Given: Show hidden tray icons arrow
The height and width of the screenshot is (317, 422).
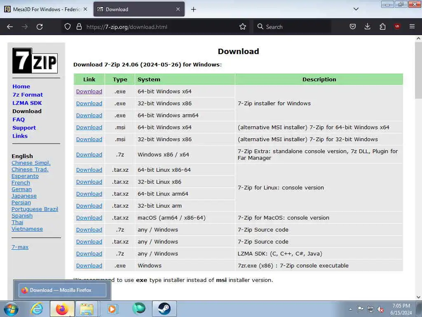Looking at the screenshot, I should click(350, 309).
